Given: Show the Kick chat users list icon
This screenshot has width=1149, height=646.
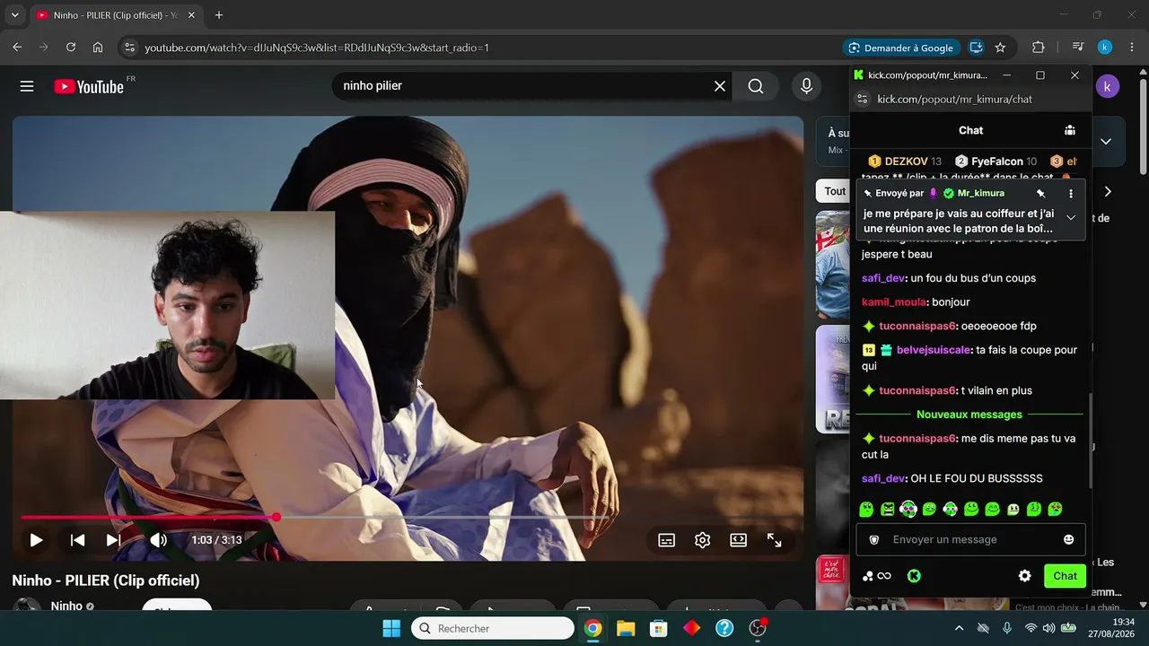Looking at the screenshot, I should click(1070, 130).
